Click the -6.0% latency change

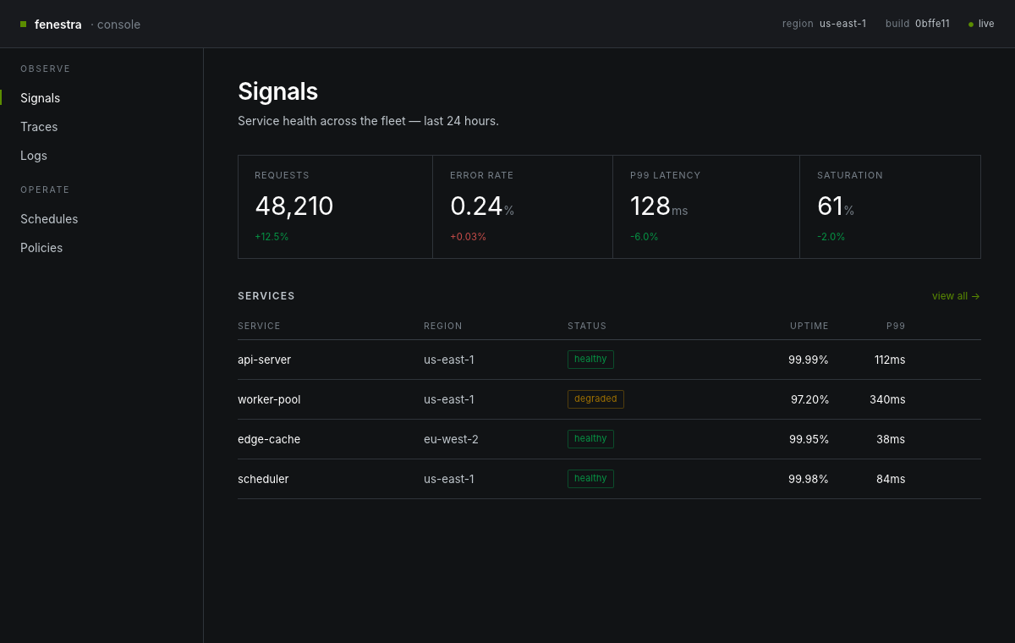[x=644, y=237]
